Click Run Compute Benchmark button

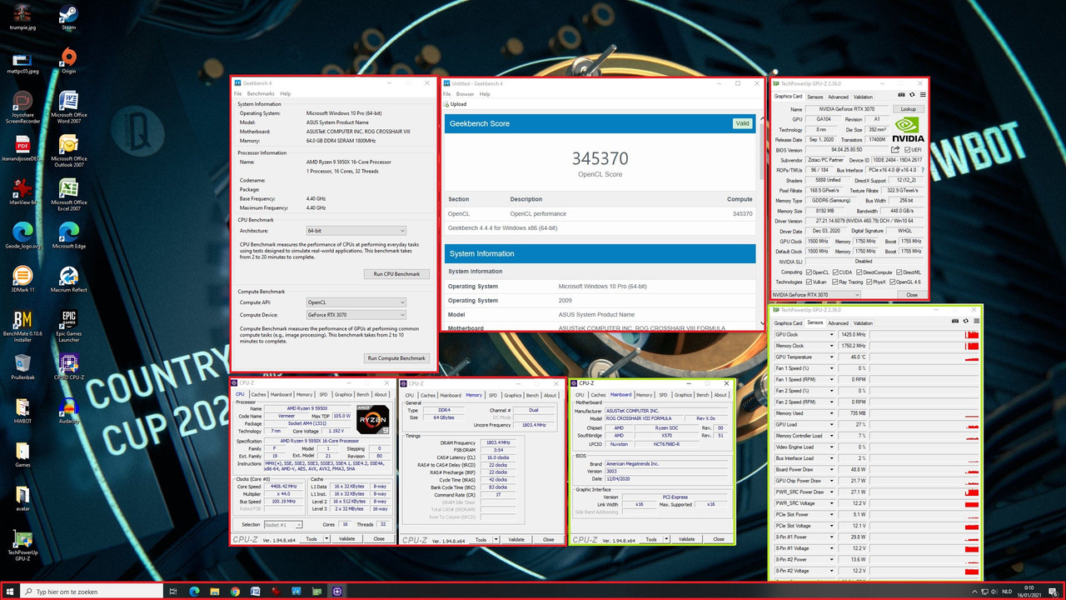396,357
